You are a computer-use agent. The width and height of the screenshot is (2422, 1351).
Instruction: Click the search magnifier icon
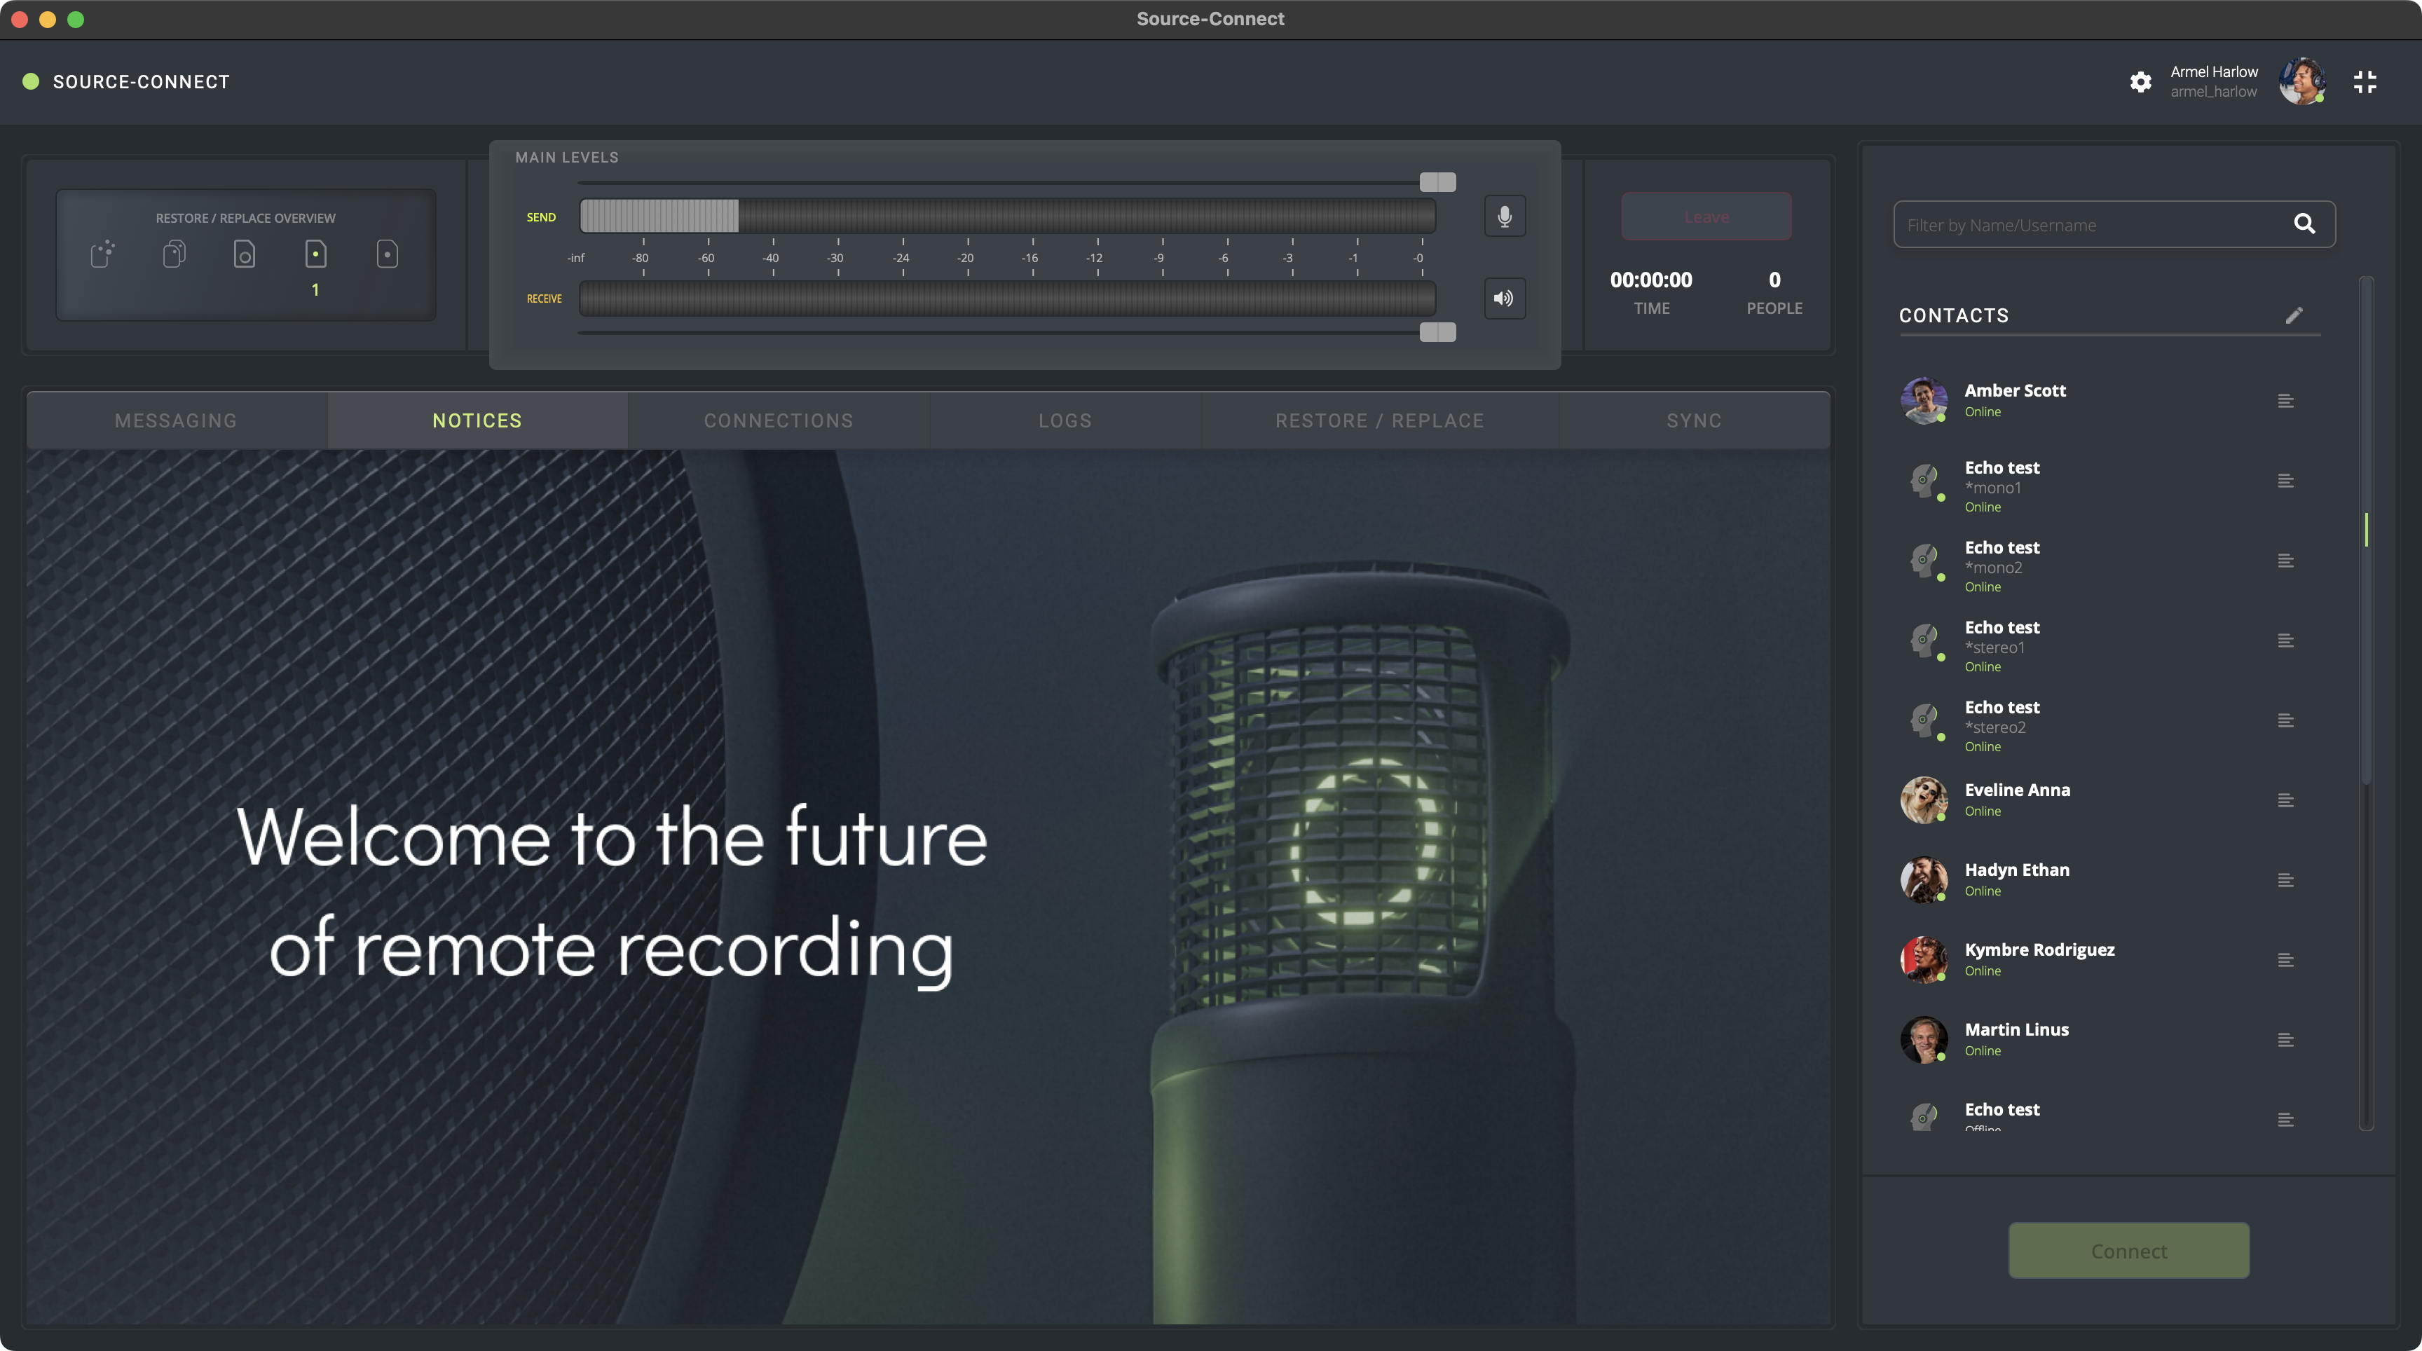(x=2304, y=224)
